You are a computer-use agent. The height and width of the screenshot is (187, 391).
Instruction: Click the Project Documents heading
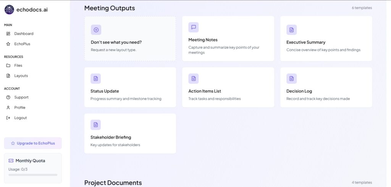[113, 183]
